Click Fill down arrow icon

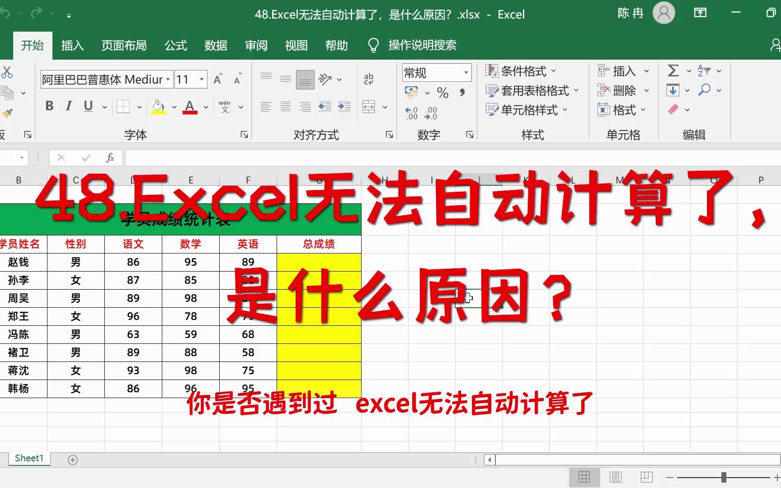tap(673, 90)
